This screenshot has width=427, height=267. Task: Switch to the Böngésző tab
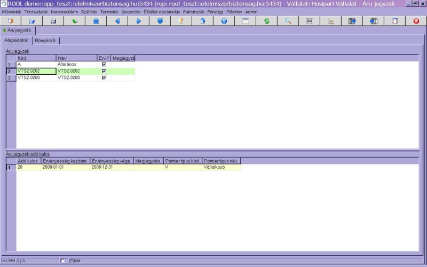46,41
